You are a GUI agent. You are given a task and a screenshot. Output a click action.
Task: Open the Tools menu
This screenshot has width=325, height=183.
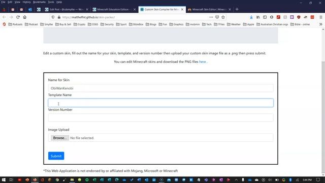51,2
